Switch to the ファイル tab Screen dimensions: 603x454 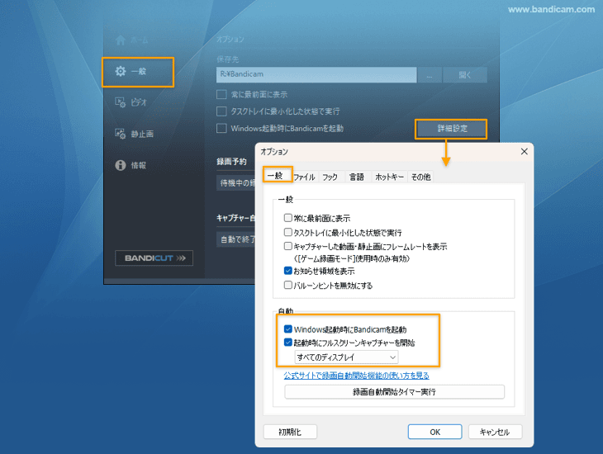pos(304,177)
